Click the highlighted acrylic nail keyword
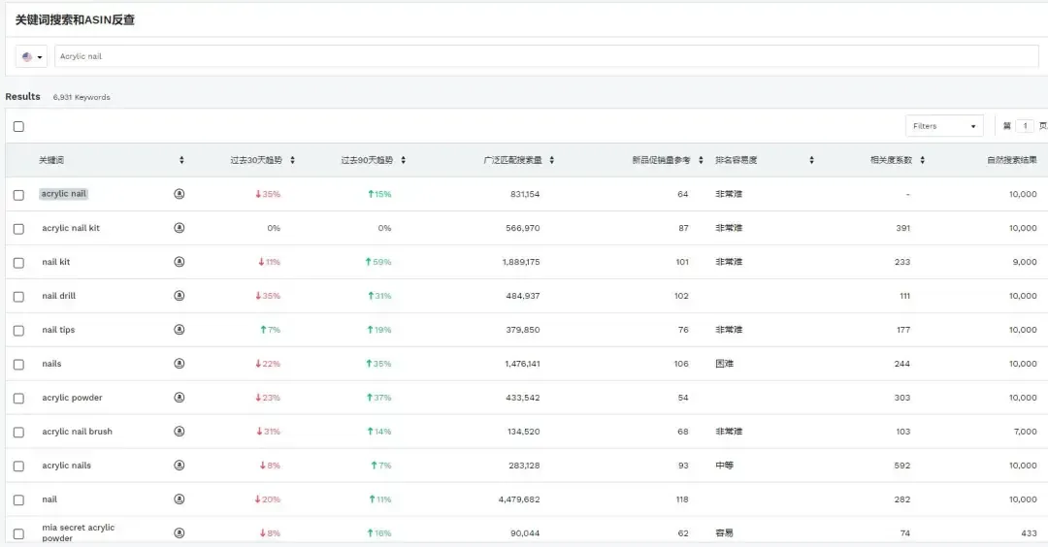The height and width of the screenshot is (547, 1048). 63,194
